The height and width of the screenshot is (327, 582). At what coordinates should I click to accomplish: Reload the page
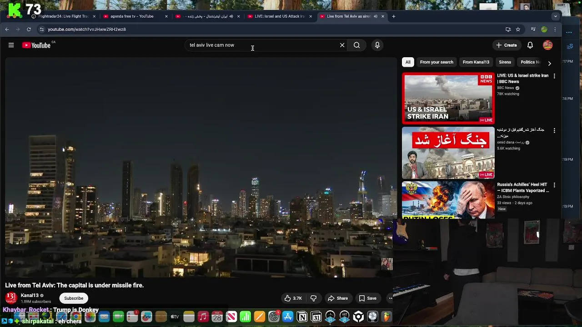29,29
